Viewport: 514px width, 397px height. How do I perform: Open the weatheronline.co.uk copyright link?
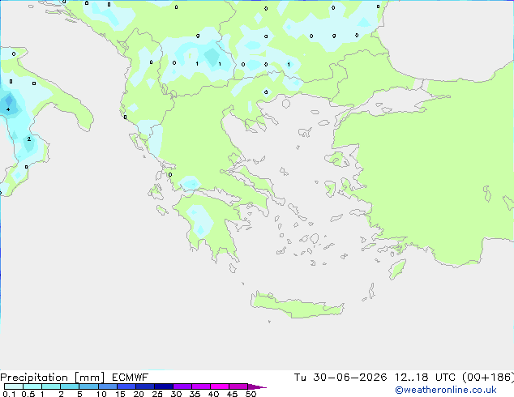pos(446,390)
